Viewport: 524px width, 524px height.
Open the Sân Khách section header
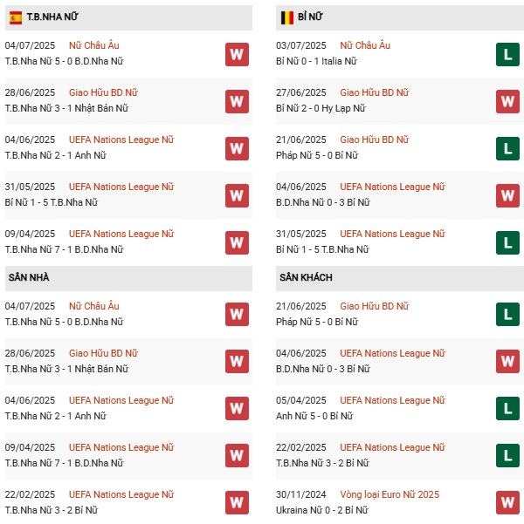[x=306, y=277]
